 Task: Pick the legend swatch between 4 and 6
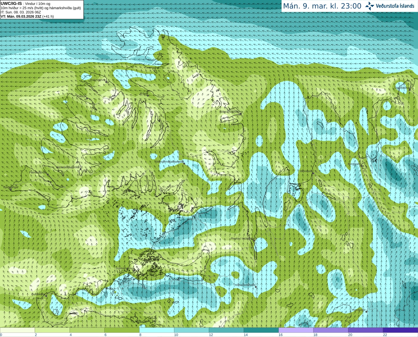pyautogui.click(x=87, y=330)
